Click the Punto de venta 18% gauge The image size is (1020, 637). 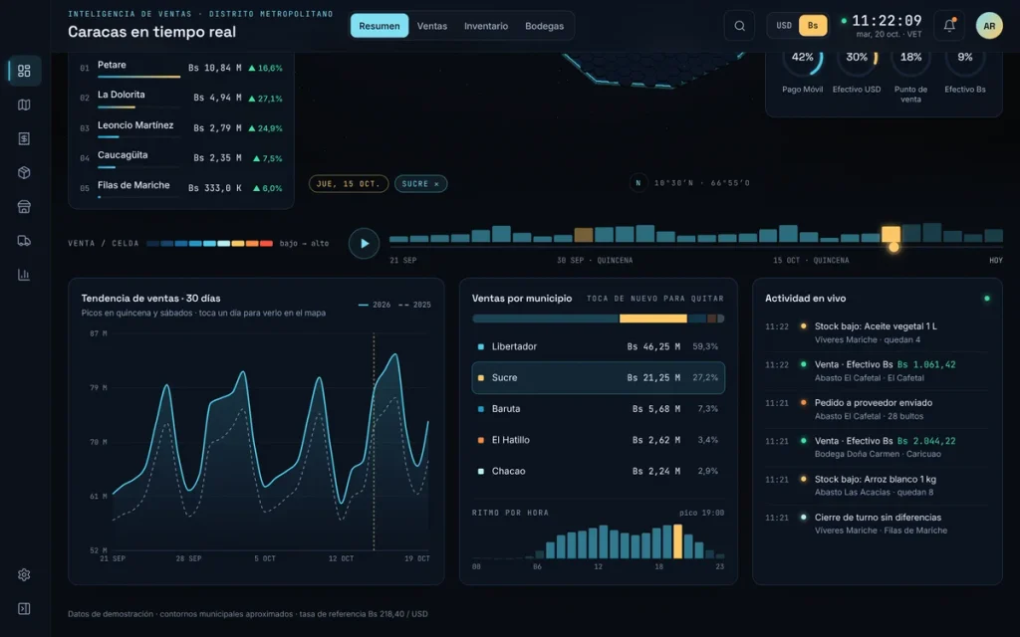910,76
